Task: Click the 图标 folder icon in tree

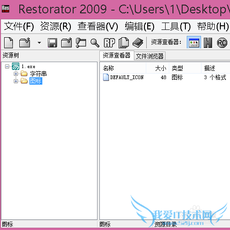Action: (x=24, y=81)
